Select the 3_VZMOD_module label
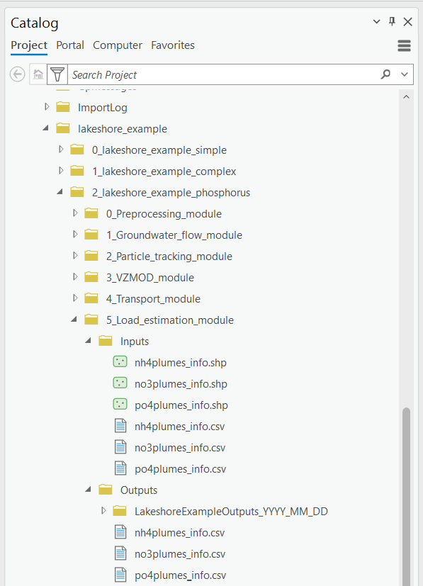Image resolution: width=423 pixels, height=586 pixels. pyautogui.click(x=150, y=278)
